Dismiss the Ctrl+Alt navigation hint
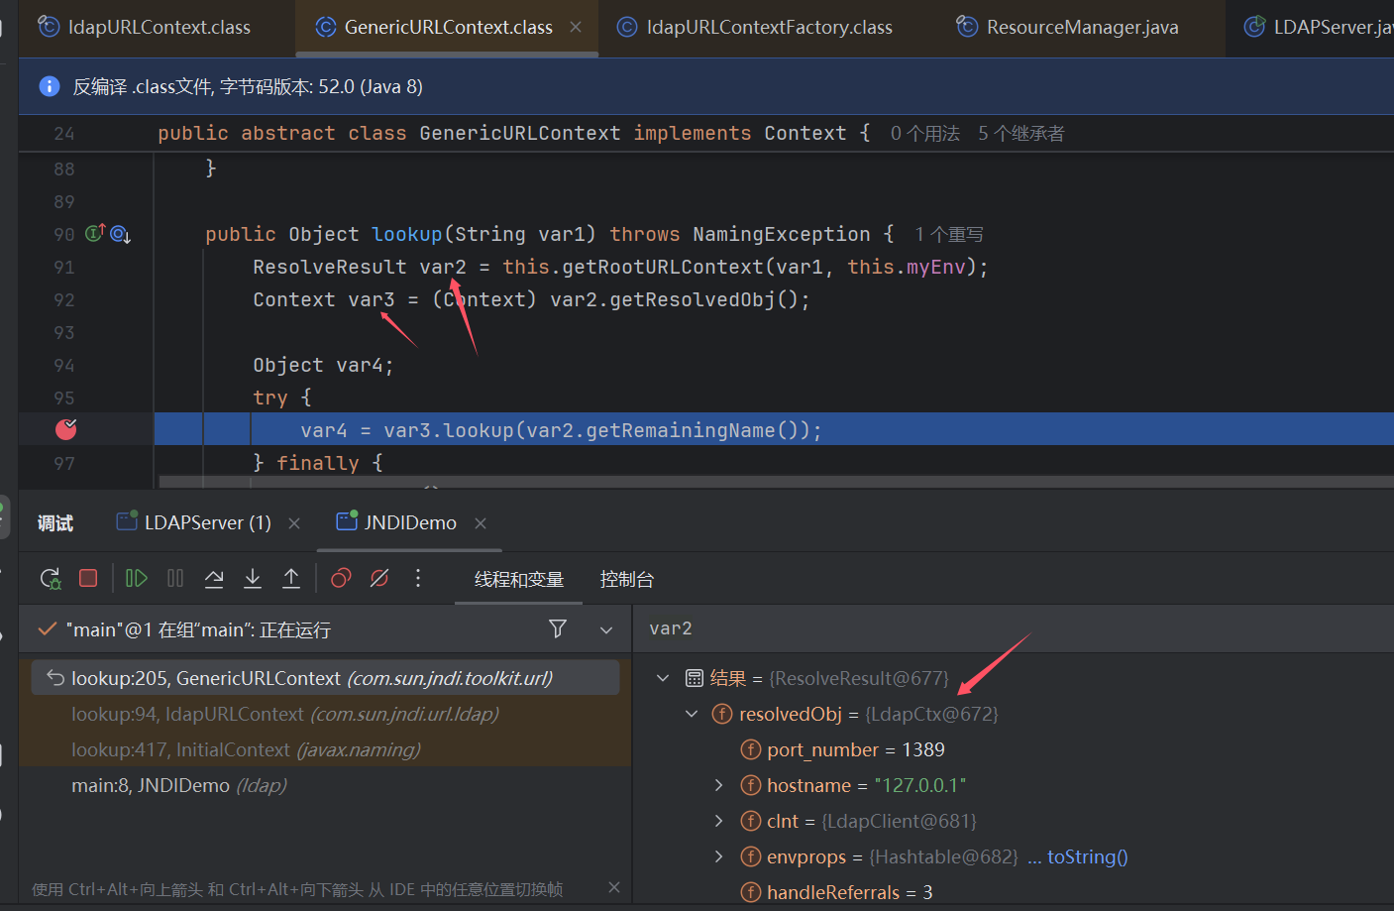 coord(614,887)
